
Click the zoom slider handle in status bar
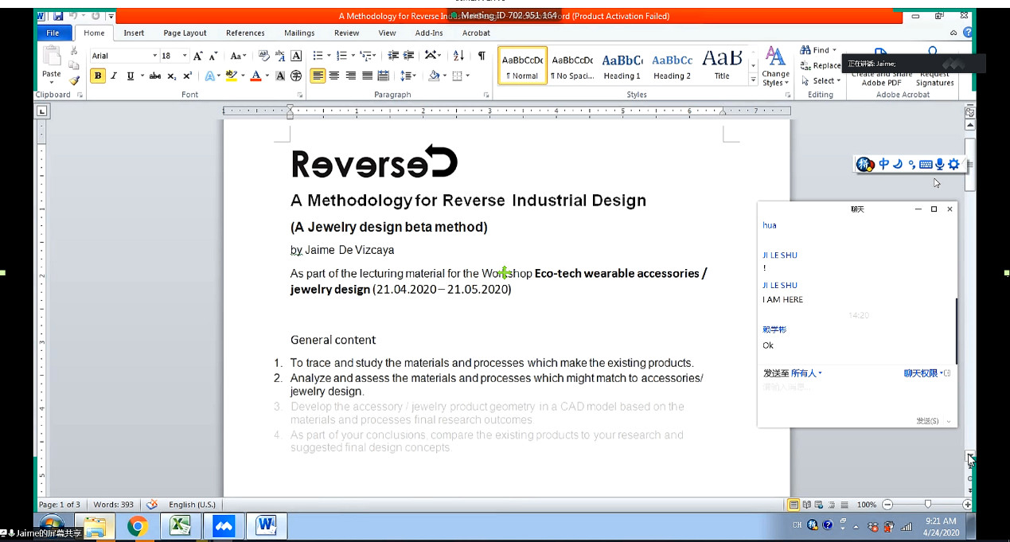click(x=927, y=505)
